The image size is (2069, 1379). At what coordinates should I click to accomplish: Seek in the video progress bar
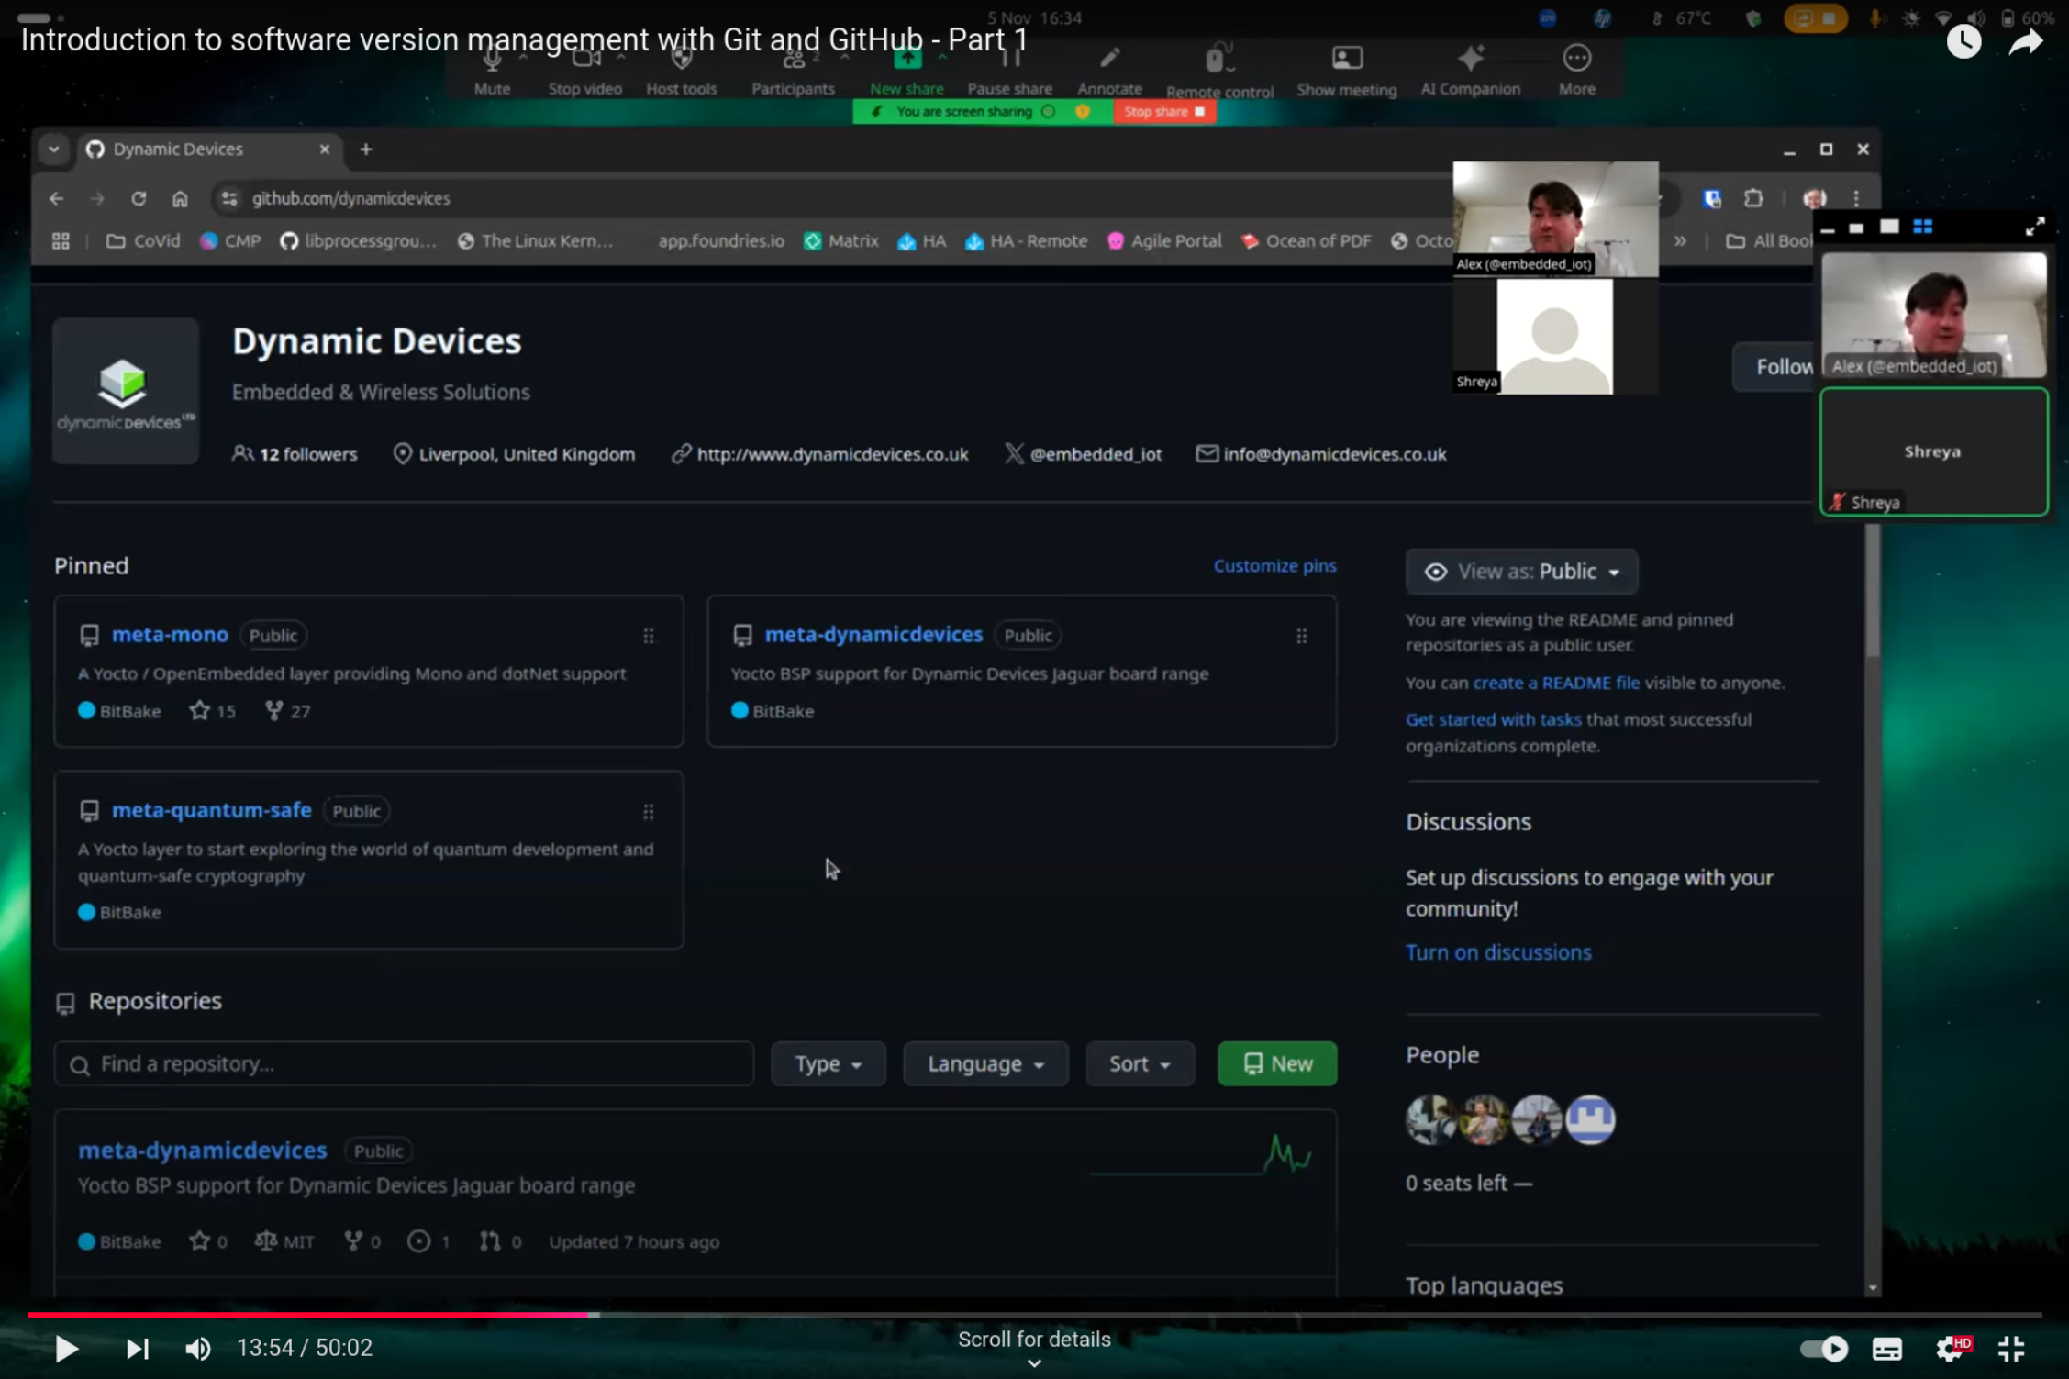coord(1034,1315)
